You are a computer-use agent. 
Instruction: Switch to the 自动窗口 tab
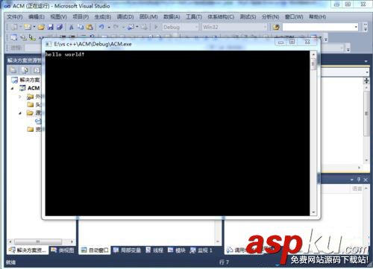95,250
